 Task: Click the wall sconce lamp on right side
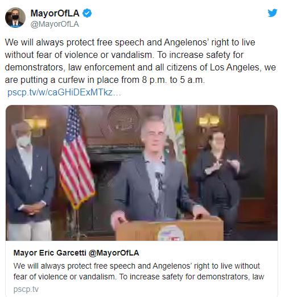click(x=209, y=121)
